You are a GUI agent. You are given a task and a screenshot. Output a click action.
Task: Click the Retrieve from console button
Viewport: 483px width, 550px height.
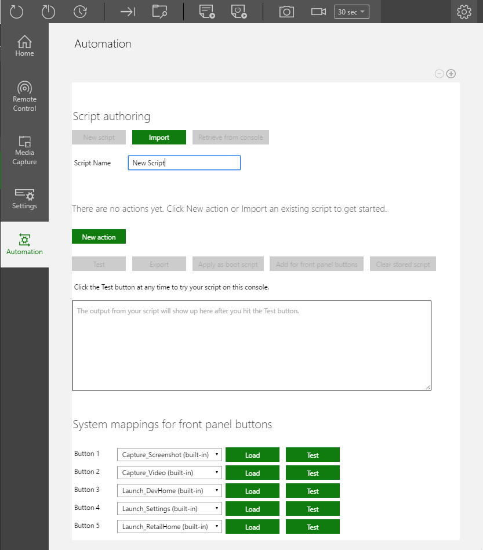(231, 137)
